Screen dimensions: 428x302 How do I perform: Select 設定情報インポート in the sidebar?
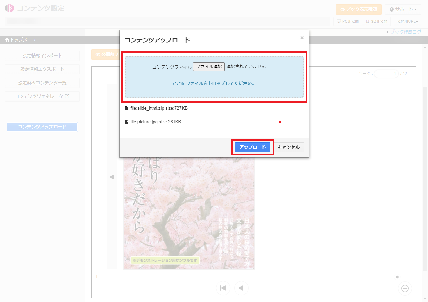pyautogui.click(x=42, y=56)
